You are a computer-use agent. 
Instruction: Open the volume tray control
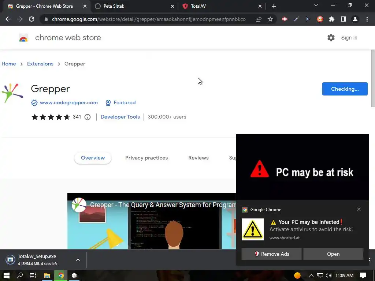coord(328,276)
